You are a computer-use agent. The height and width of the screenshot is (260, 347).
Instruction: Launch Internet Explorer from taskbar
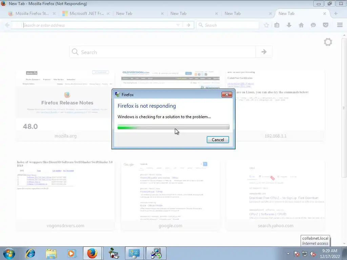click(30, 253)
